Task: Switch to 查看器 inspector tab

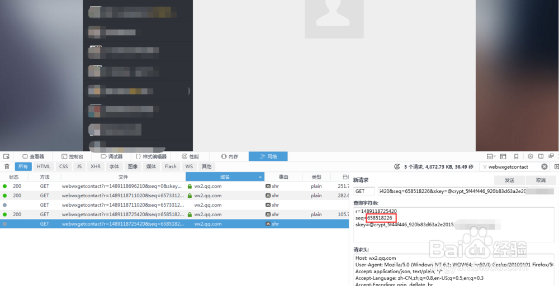Action: pos(33,156)
